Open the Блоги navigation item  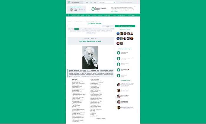point(114,15)
